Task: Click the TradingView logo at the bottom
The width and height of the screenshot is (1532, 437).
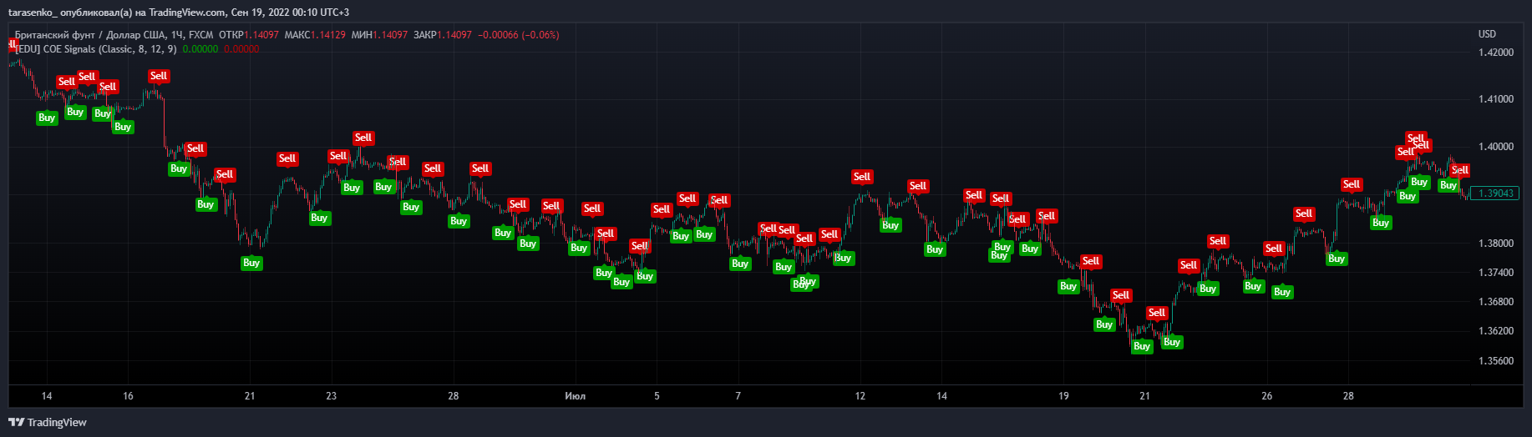Action: pos(48,422)
